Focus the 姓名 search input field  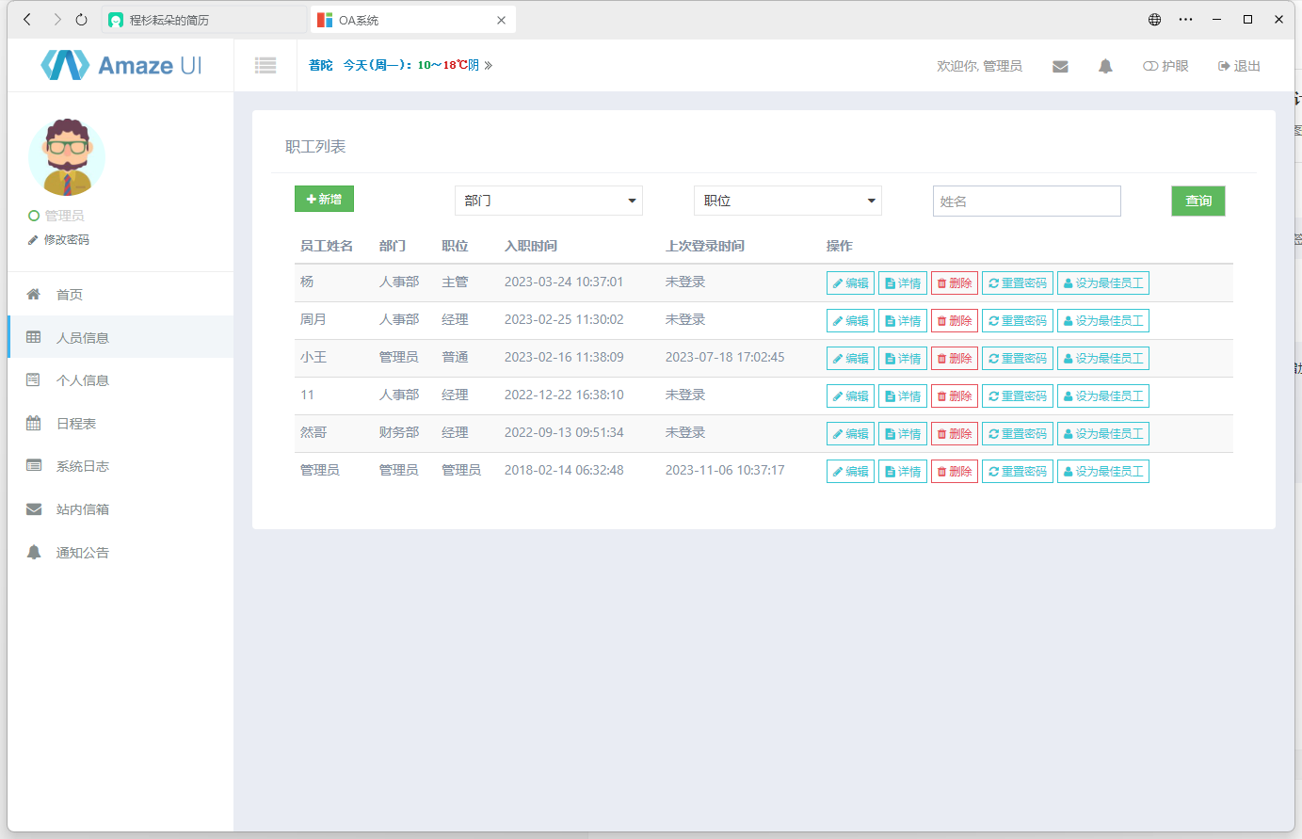(1027, 201)
